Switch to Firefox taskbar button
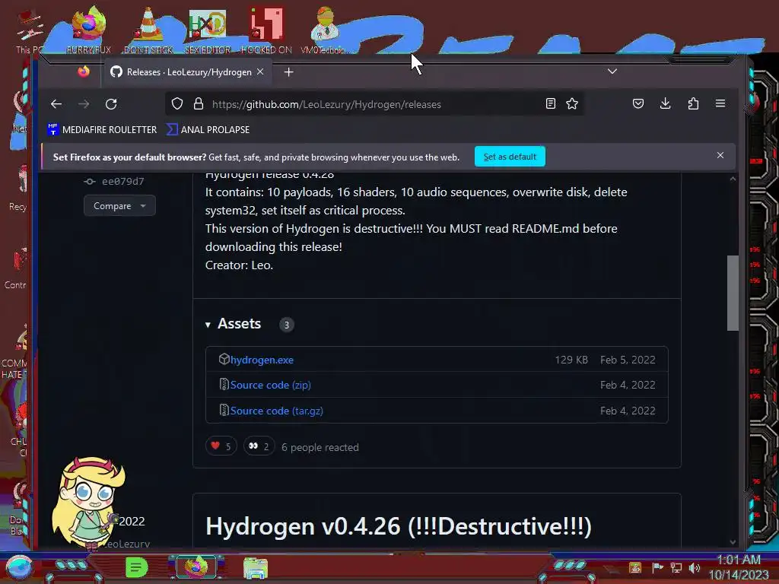Image resolution: width=779 pixels, height=584 pixels. [x=196, y=567]
